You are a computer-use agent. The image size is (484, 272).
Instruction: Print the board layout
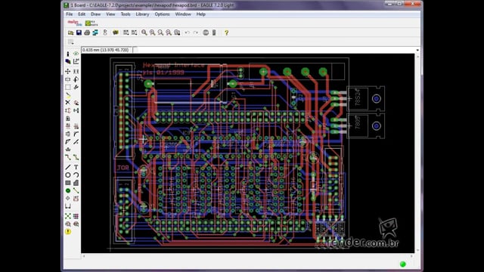(87, 32)
